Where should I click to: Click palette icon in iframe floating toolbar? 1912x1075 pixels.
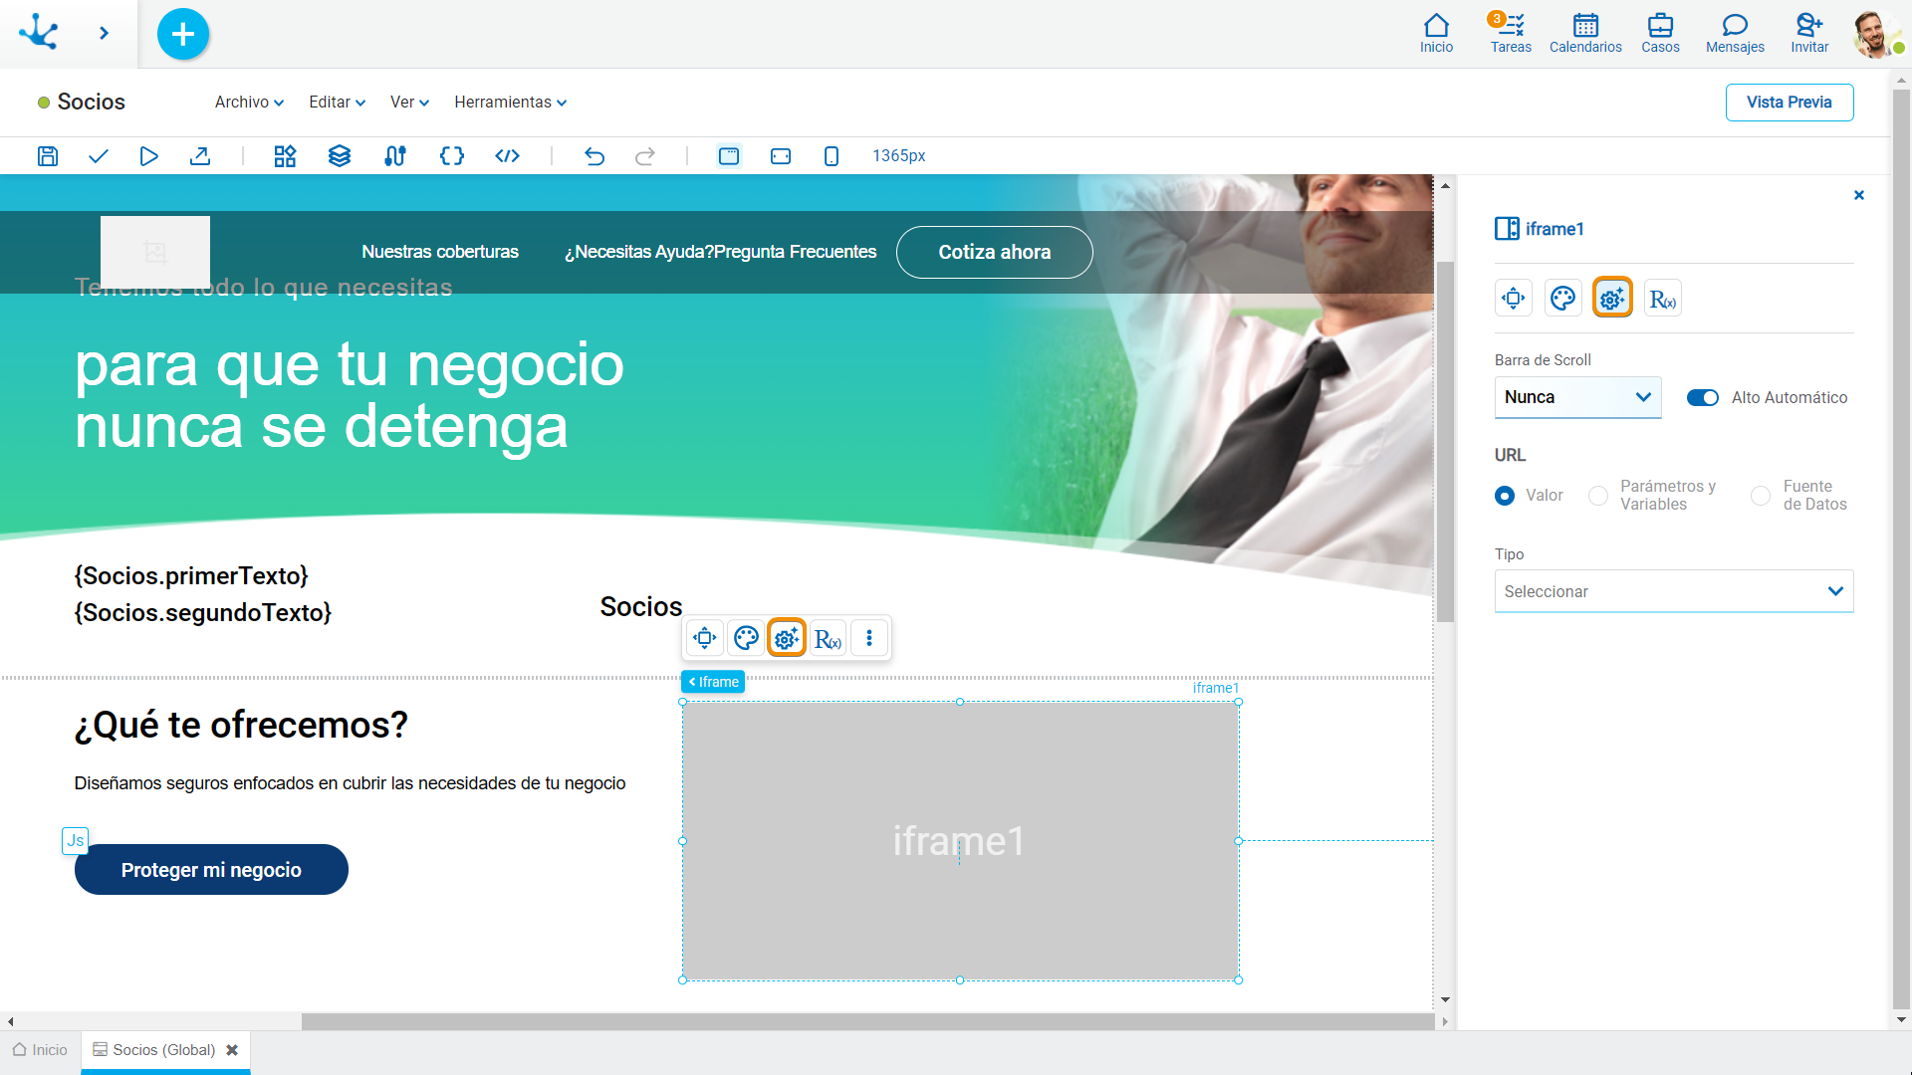(x=746, y=638)
